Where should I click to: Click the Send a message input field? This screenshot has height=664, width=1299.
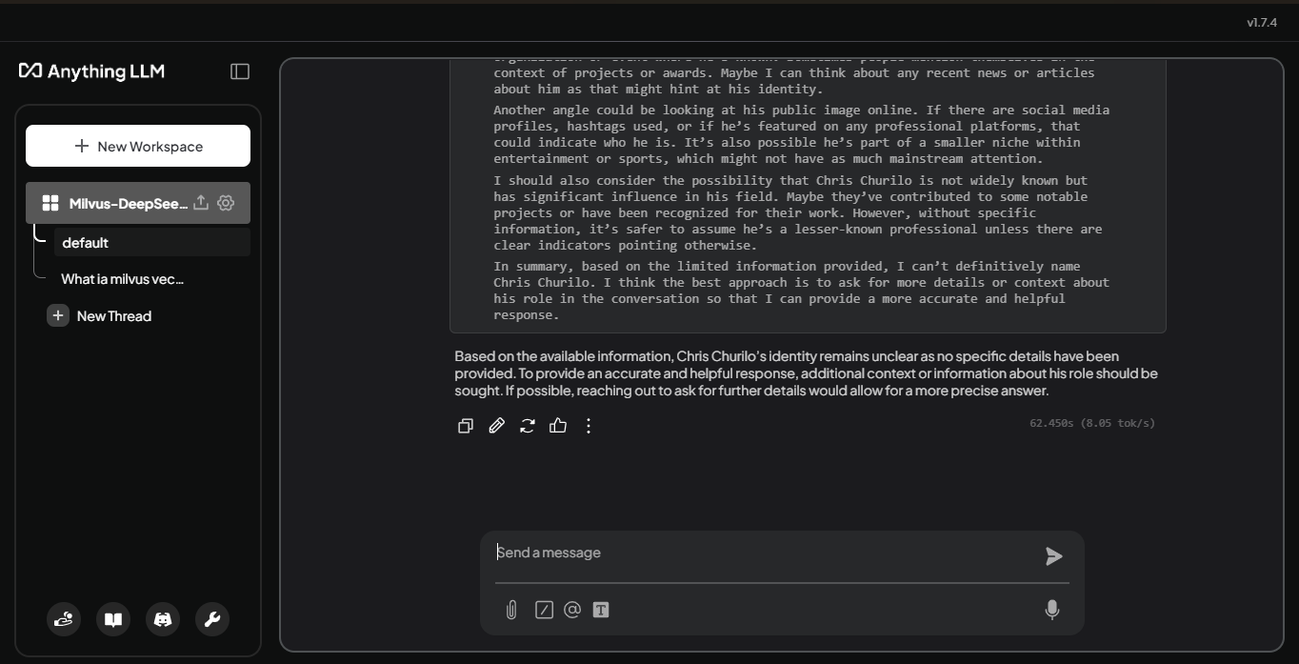pos(762,553)
